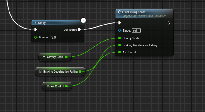
Task: Click the E-set Jump State event icon
Action: pos(119,12)
